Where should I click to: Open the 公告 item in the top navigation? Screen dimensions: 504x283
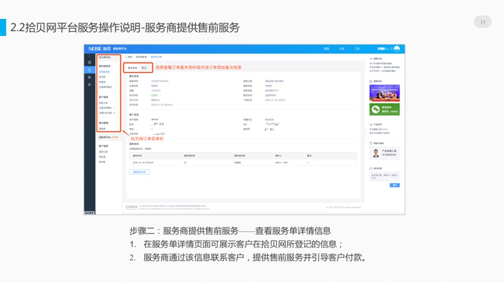342,49
